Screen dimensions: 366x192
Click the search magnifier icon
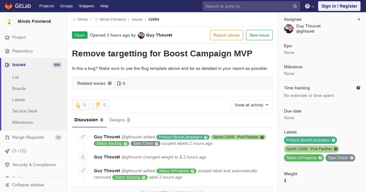(295, 6)
